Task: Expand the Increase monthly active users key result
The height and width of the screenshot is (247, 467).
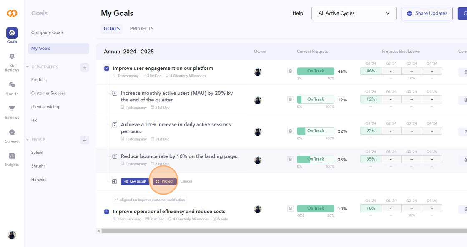Action: (x=115, y=93)
